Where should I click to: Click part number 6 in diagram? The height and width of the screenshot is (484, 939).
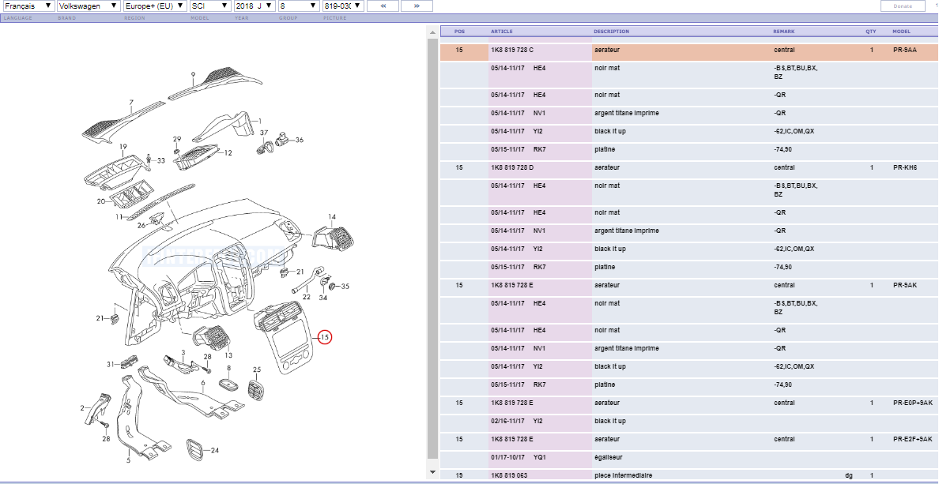[203, 383]
